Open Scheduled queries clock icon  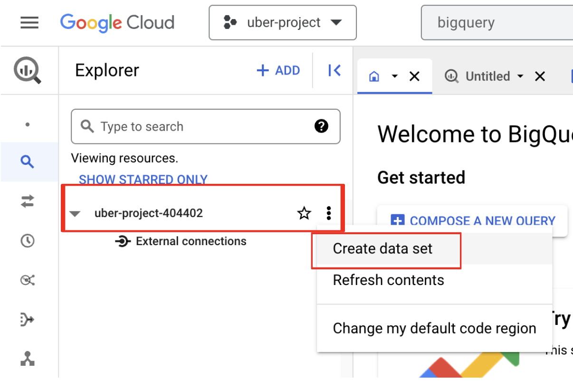click(28, 241)
